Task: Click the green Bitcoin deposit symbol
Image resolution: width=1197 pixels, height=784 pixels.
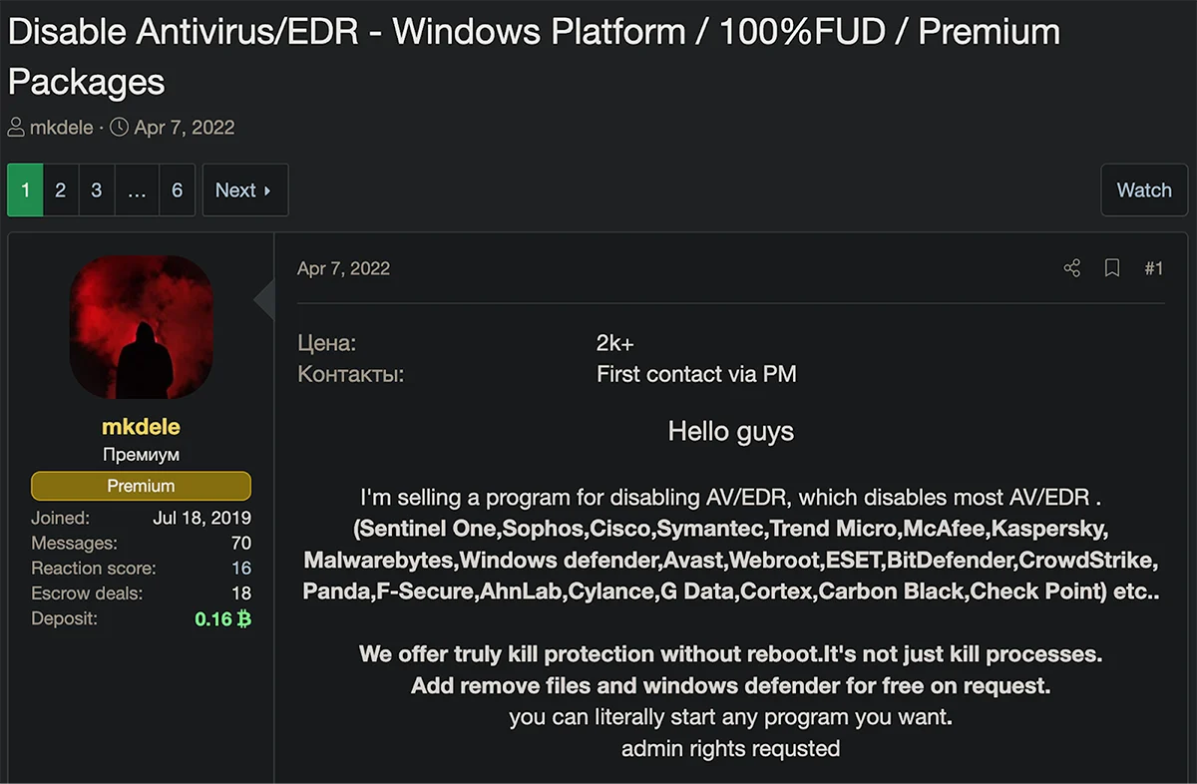Action: (243, 618)
